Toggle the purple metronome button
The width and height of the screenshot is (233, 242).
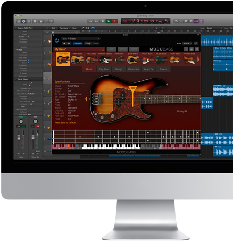point(201,21)
